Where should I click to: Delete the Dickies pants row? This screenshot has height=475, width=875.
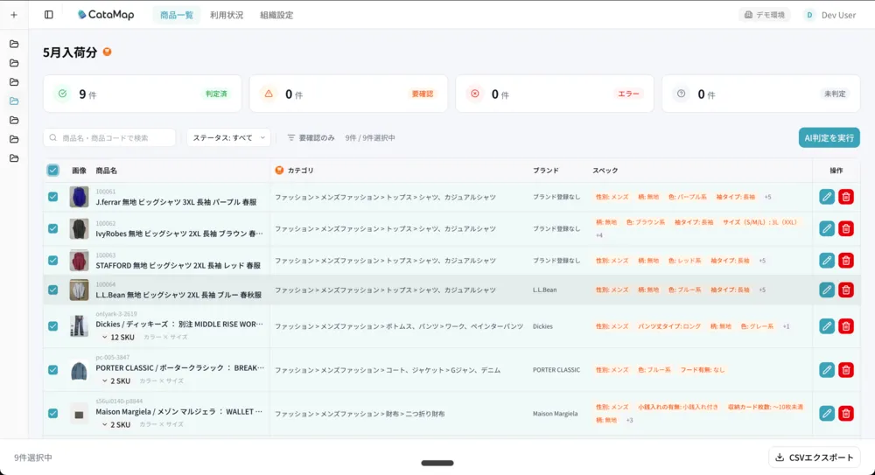pyautogui.click(x=846, y=326)
